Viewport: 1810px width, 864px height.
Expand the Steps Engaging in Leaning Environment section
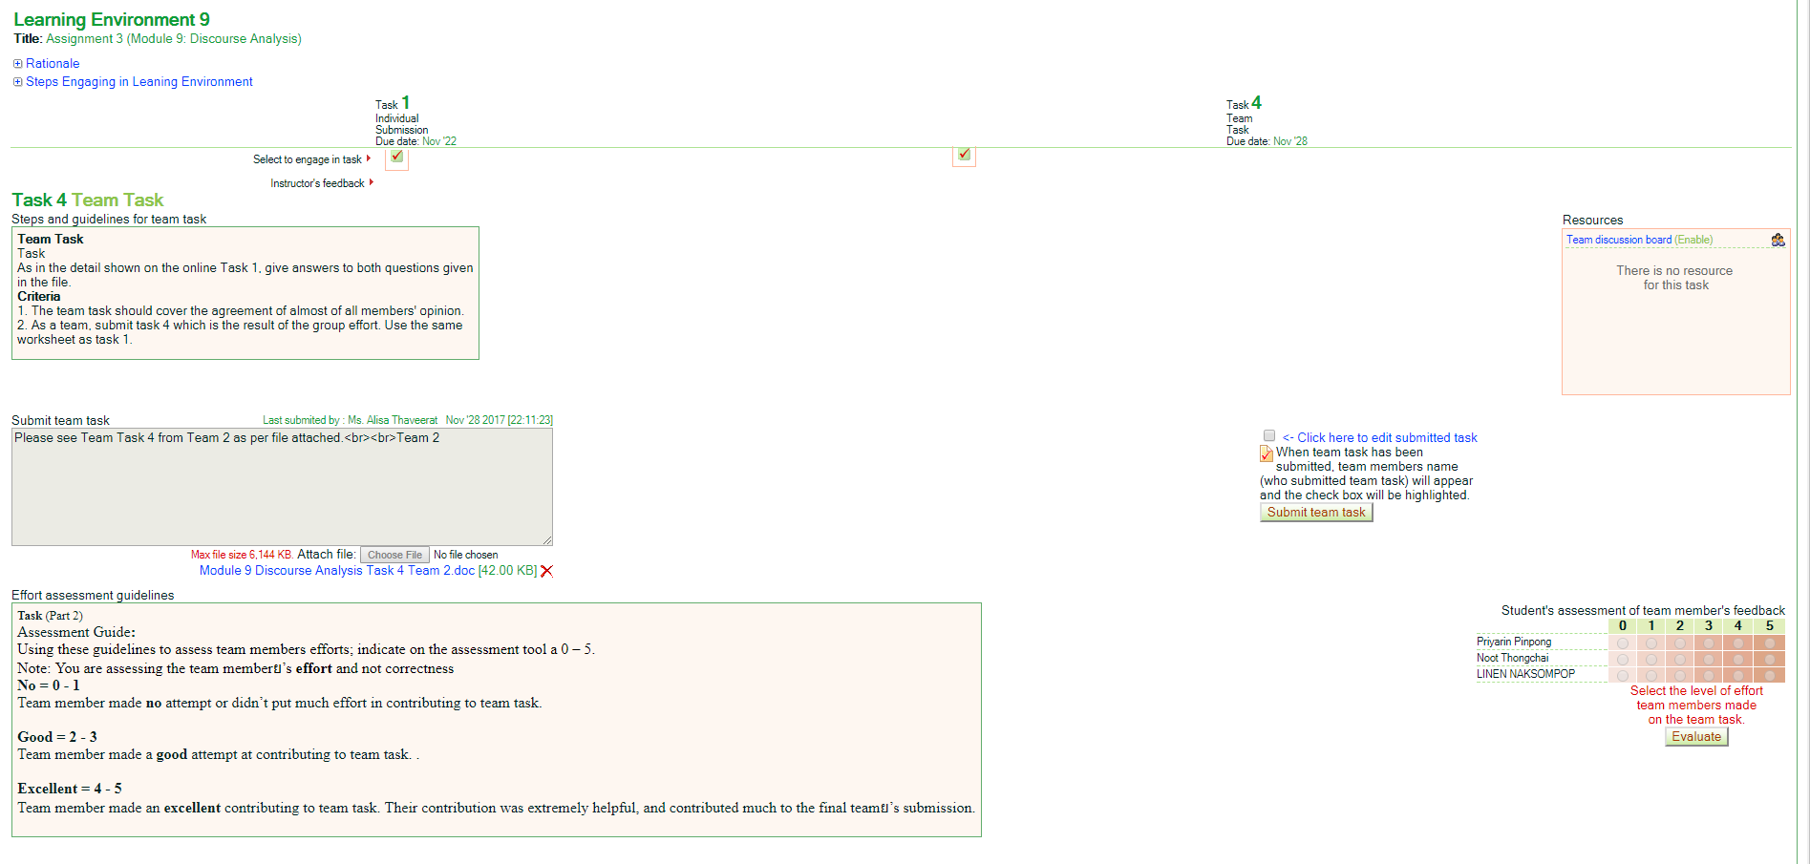(x=138, y=82)
